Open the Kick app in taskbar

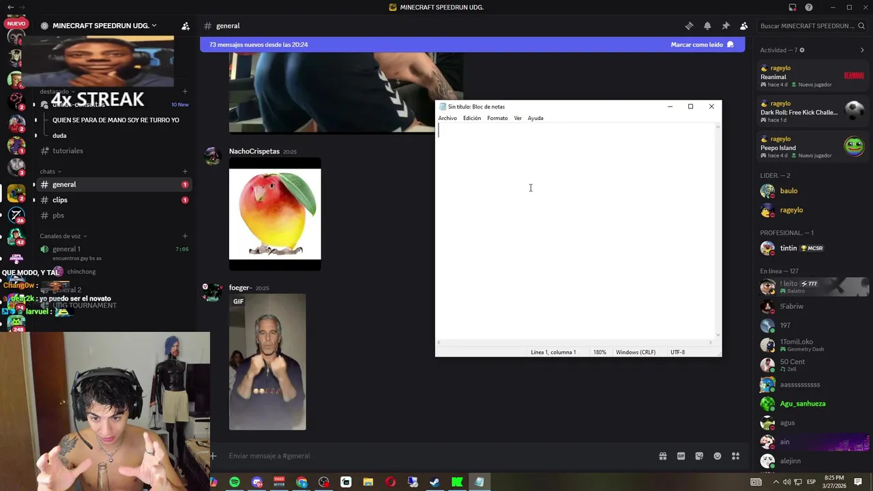click(x=457, y=482)
